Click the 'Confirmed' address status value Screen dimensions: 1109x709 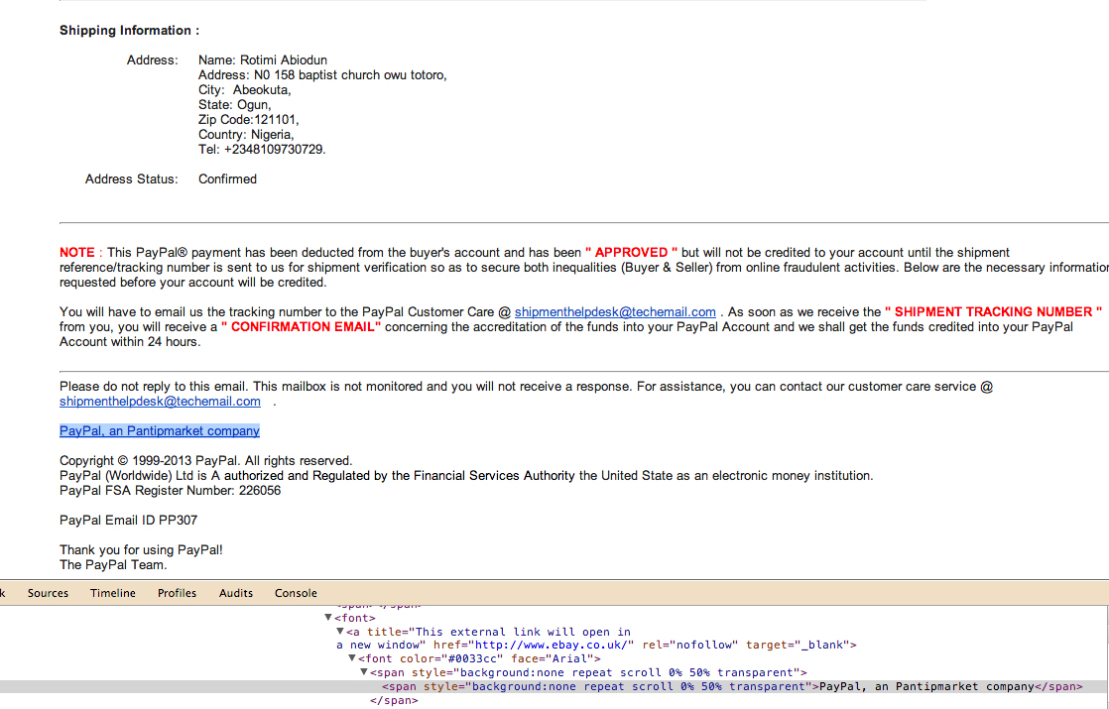tap(227, 179)
